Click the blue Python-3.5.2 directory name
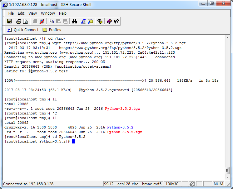The image size is (233, 189). [120, 127]
